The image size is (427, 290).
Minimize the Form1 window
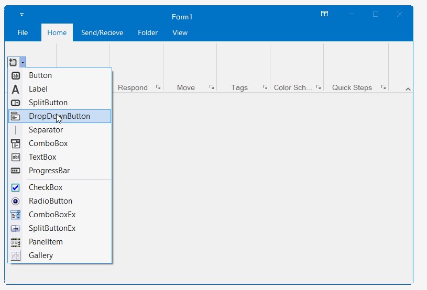(x=352, y=14)
